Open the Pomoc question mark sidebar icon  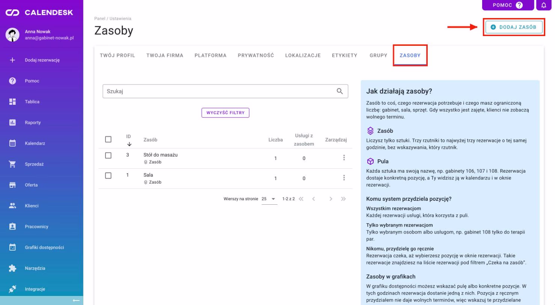[x=12, y=81]
